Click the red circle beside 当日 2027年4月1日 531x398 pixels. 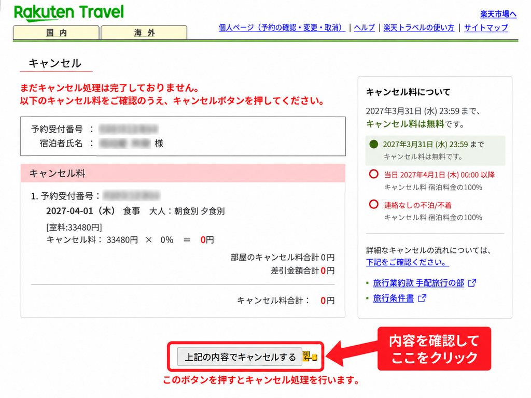[373, 174]
